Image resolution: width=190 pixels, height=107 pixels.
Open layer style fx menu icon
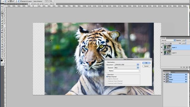coord(184,67)
